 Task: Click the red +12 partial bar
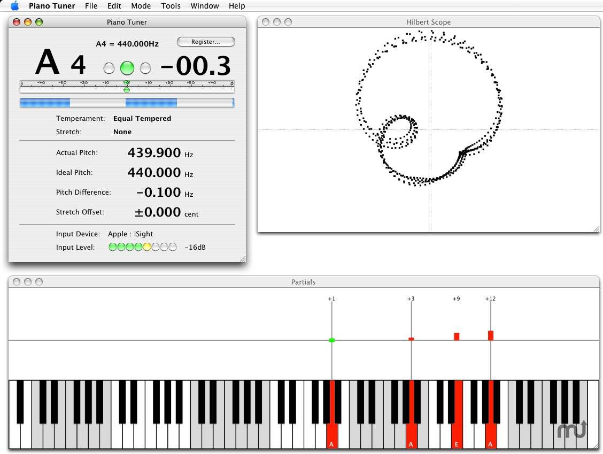[491, 335]
